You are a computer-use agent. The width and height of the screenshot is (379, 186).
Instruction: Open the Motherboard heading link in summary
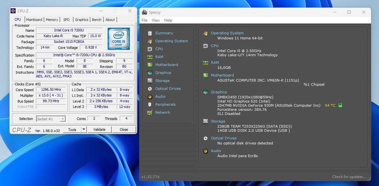click(x=222, y=75)
